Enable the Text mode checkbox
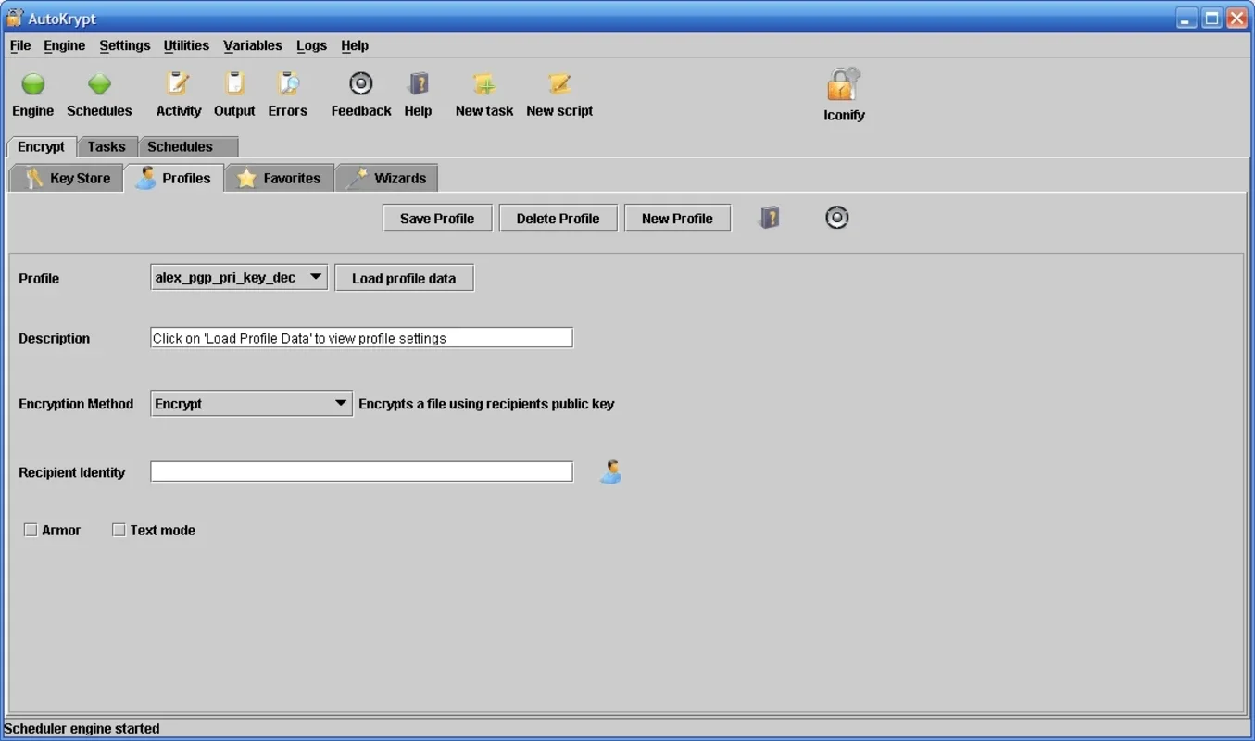Screen dimensions: 1255x741 coord(119,530)
